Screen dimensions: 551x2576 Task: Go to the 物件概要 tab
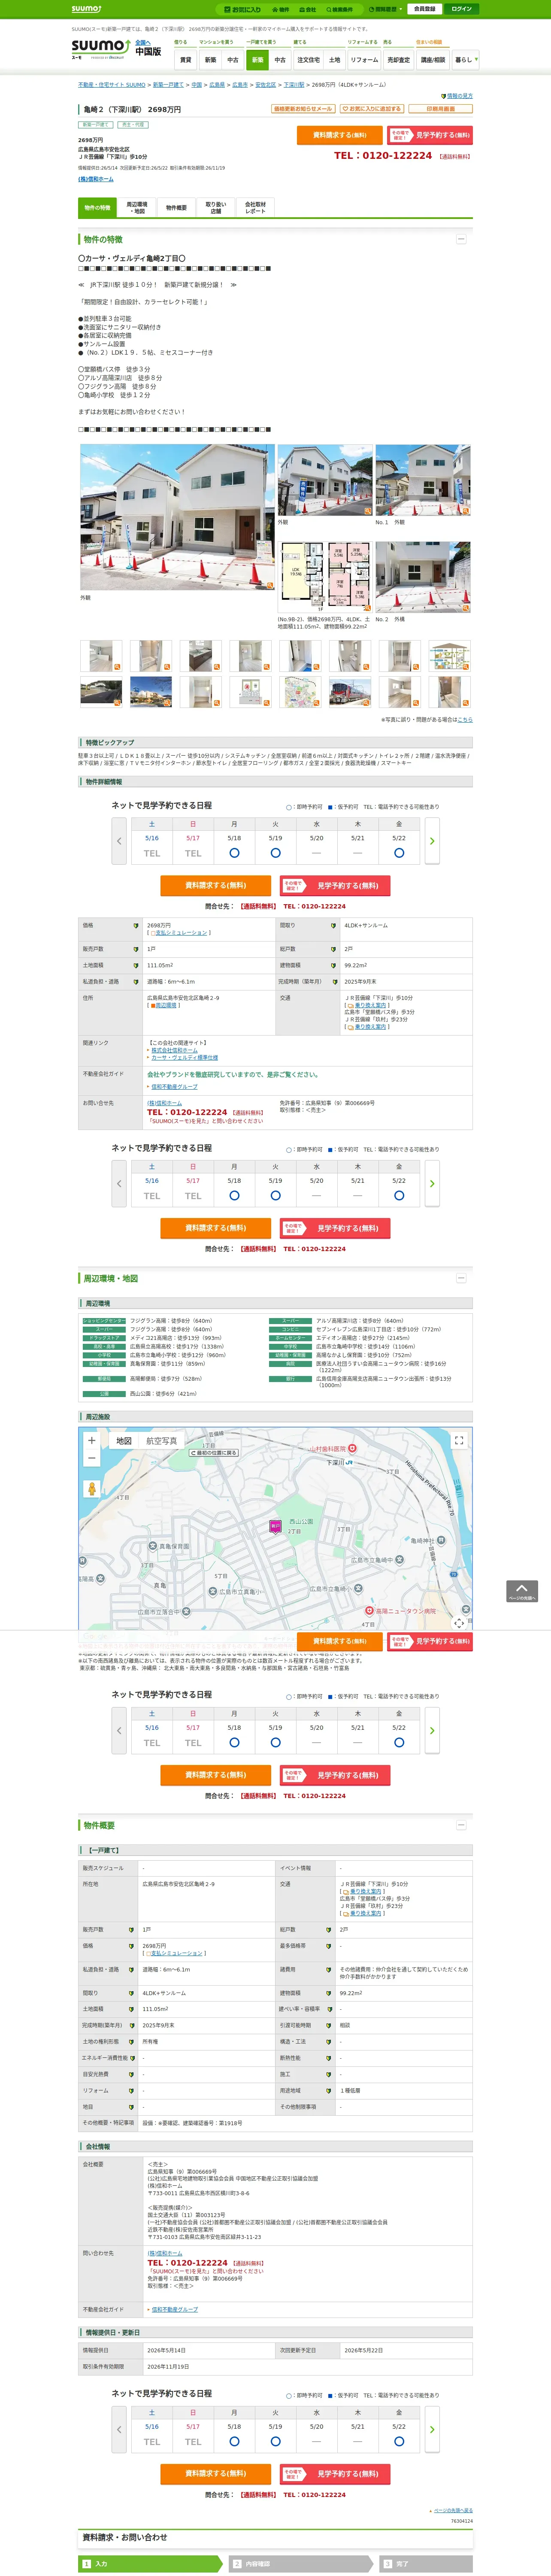[176, 208]
